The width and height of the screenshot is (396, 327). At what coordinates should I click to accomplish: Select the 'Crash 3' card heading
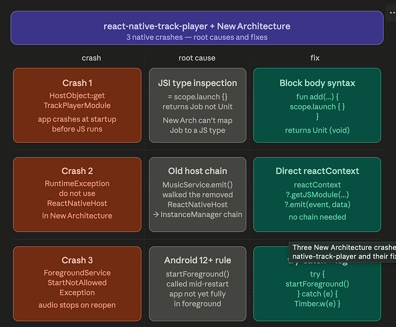click(78, 260)
